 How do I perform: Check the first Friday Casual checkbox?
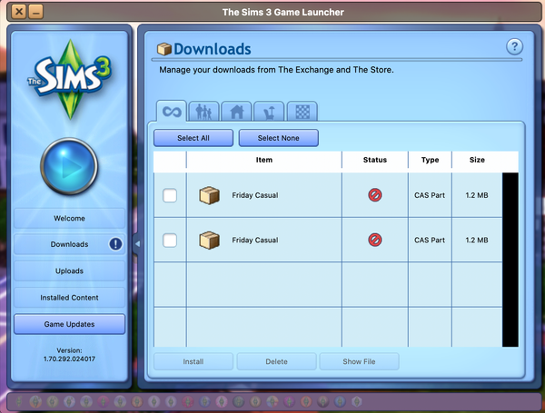coord(170,195)
